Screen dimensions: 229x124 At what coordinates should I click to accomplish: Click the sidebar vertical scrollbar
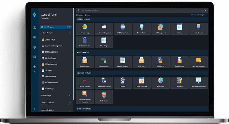click(73, 54)
